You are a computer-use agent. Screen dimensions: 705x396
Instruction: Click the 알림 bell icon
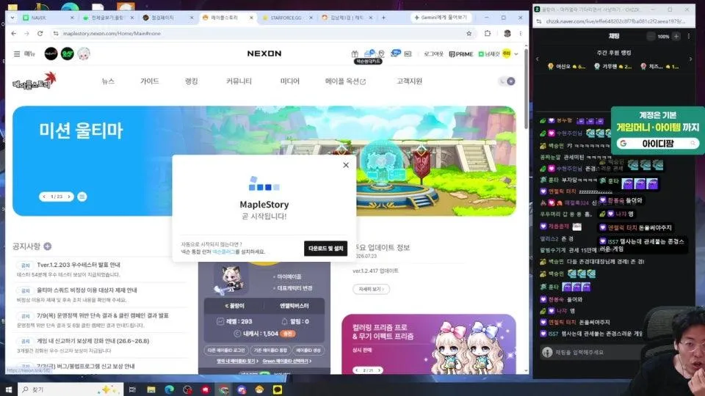point(284,321)
